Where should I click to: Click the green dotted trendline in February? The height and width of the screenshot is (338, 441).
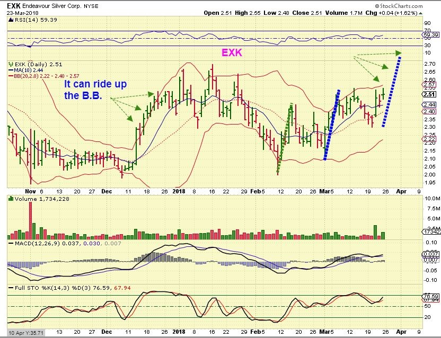(284, 139)
